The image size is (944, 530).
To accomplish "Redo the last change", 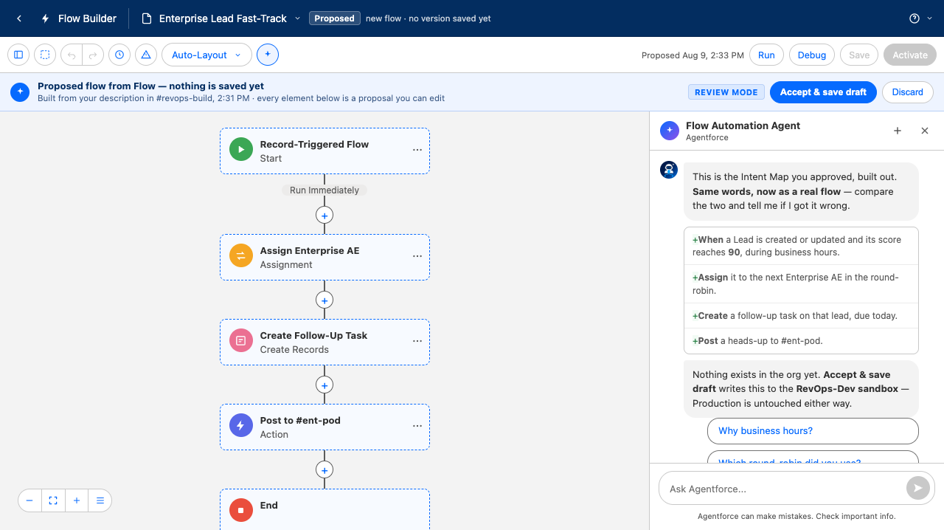I will point(93,55).
